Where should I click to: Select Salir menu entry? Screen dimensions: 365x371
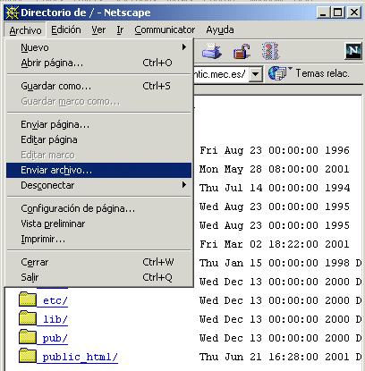(x=98, y=277)
